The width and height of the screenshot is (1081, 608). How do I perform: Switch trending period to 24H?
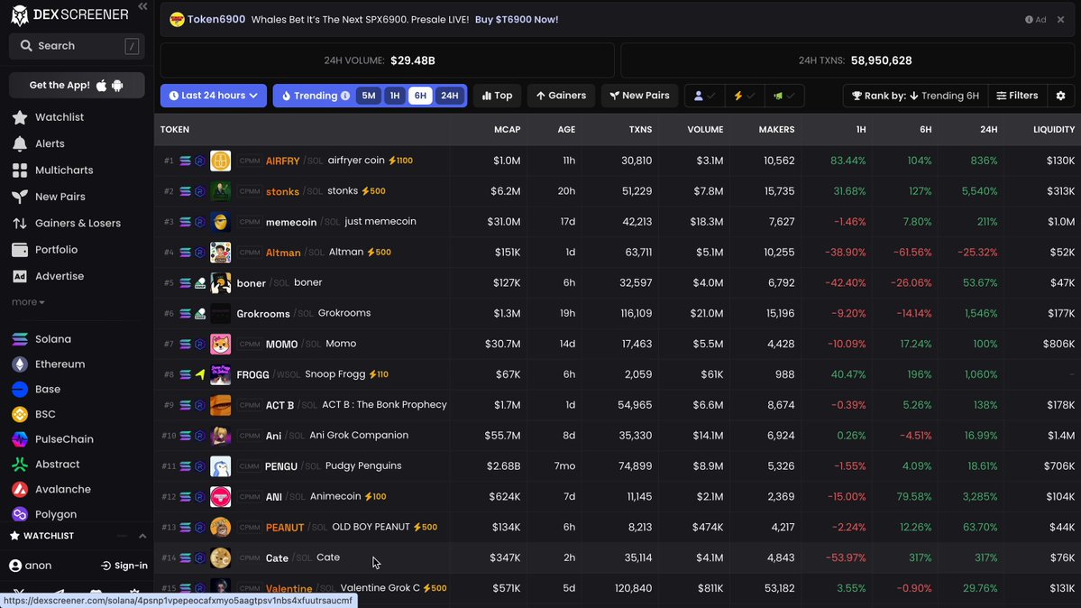tap(450, 96)
